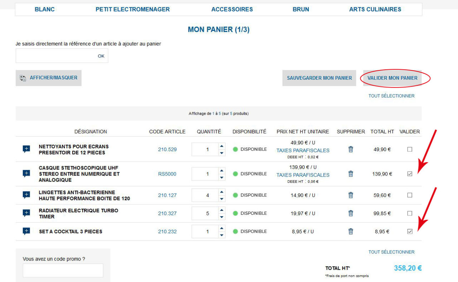Open the Petit Electromenager menu
The width and height of the screenshot is (458, 282).
[132, 10]
